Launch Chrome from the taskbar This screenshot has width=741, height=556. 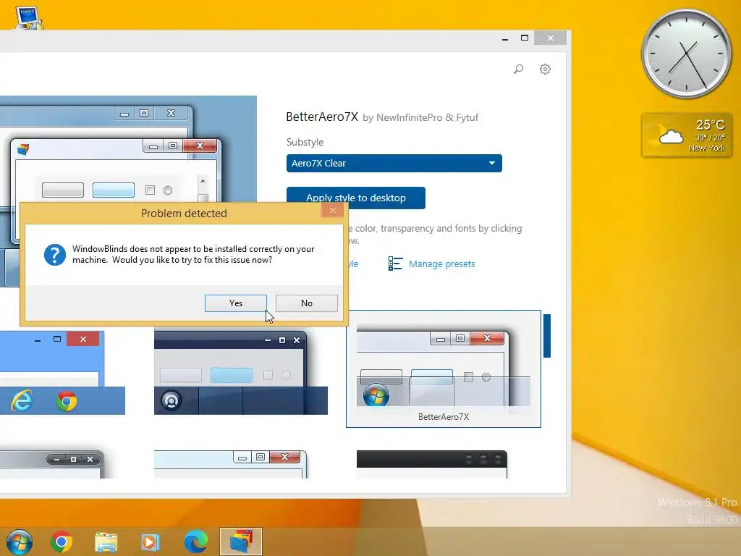pos(62,542)
